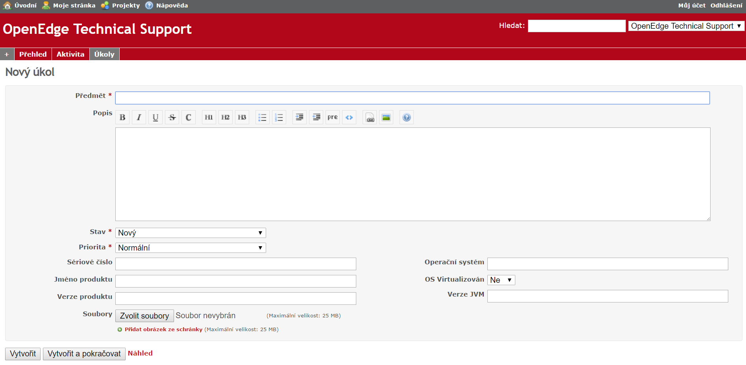Open the OS Virtualizován dropdown
746x365 pixels.
pyautogui.click(x=501, y=280)
